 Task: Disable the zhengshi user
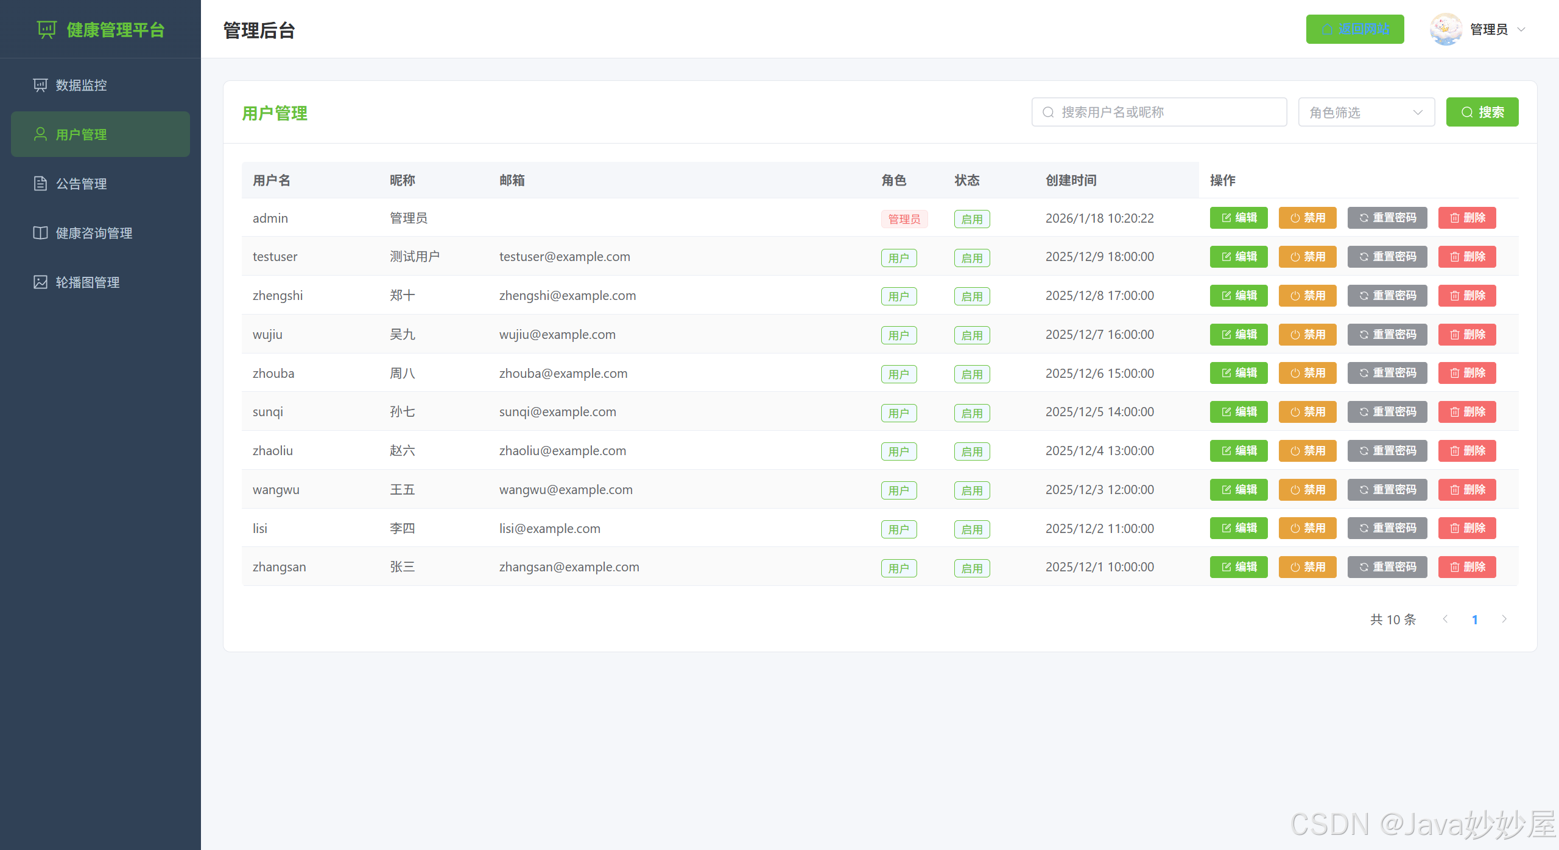click(1307, 296)
